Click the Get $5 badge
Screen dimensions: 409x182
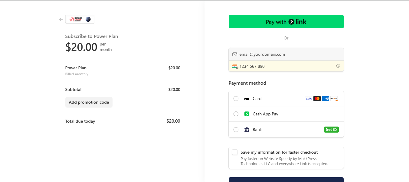331,130
